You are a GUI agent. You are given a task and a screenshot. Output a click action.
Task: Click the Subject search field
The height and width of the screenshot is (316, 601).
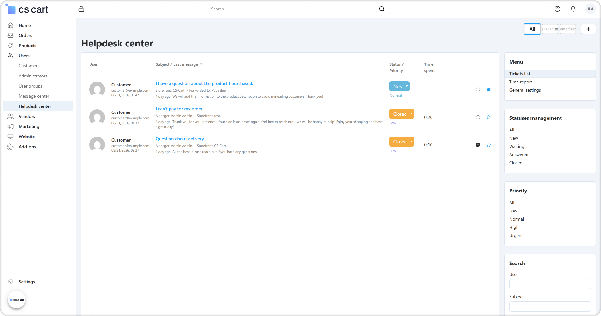click(550, 307)
